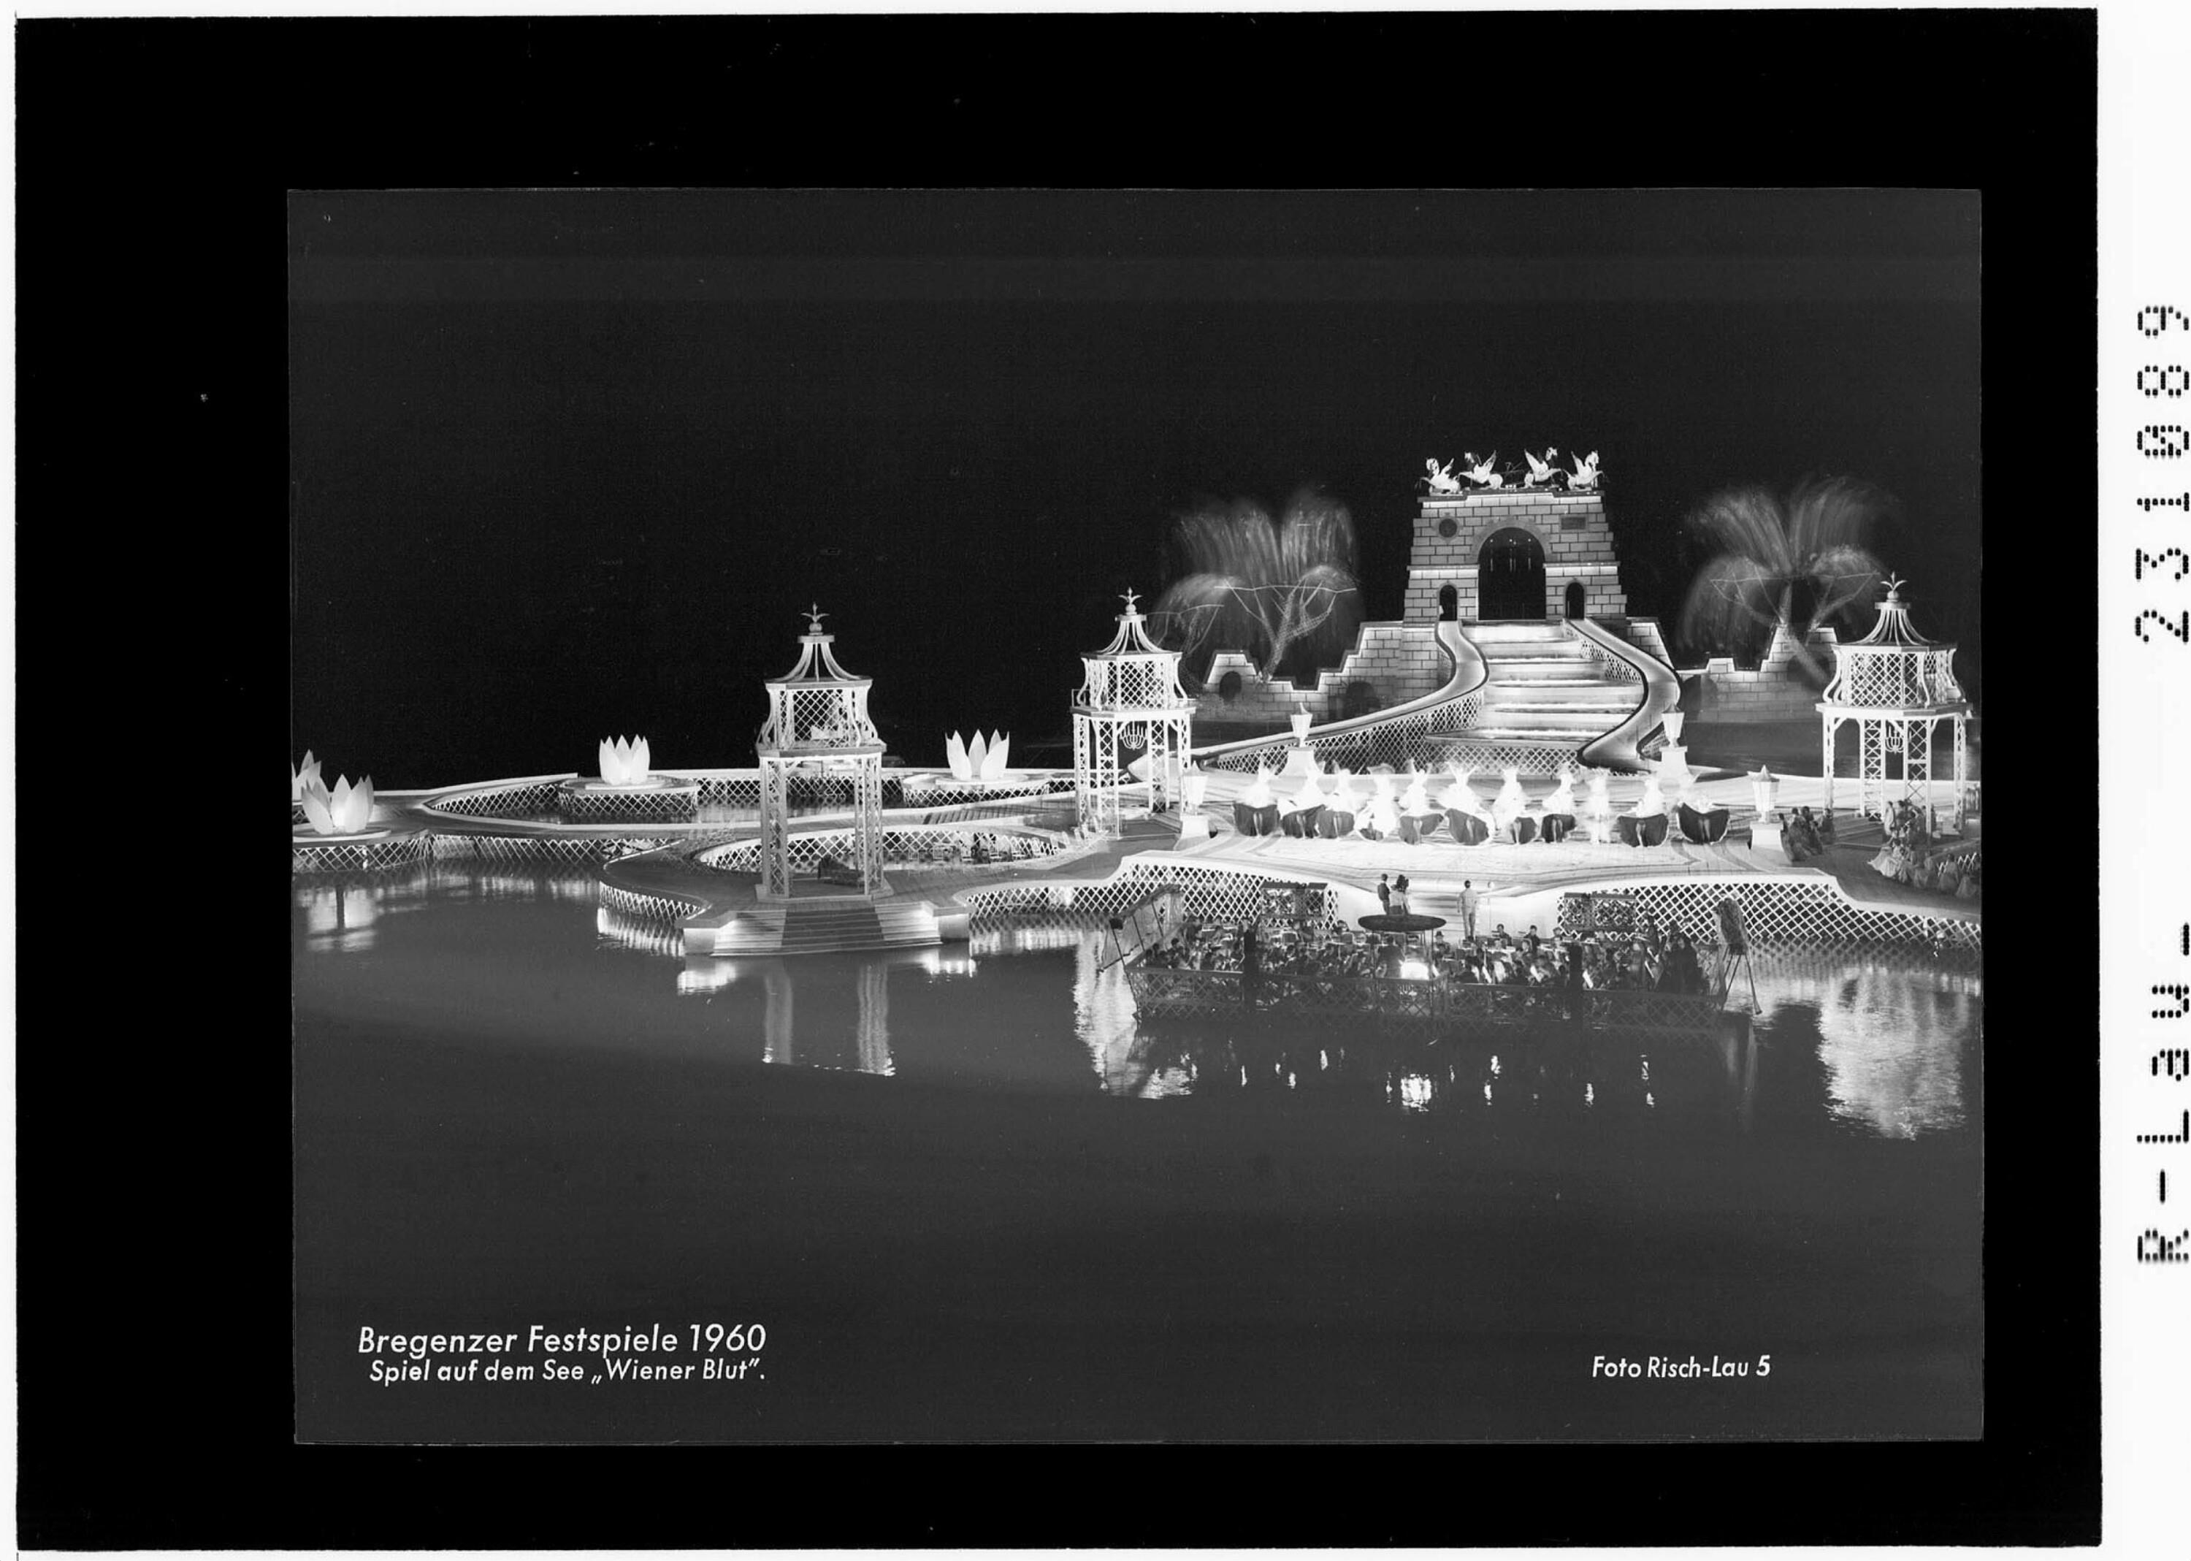Click the lotus flower lamp left of the first pavilion
This screenshot has height=1561, width=2191.
[x=624, y=760]
